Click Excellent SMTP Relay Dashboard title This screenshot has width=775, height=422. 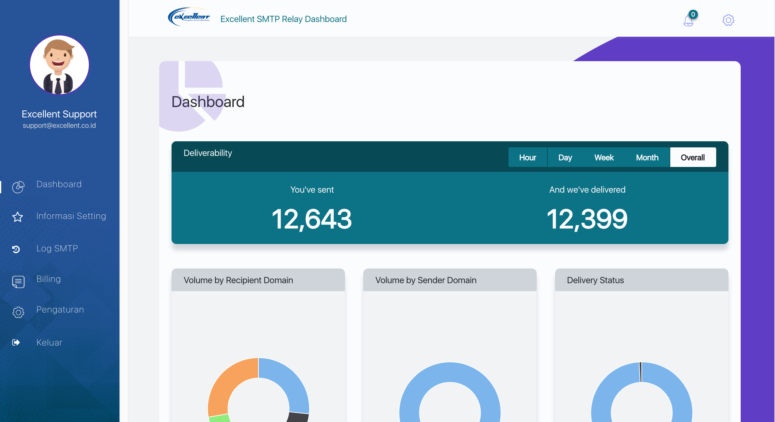pos(283,19)
